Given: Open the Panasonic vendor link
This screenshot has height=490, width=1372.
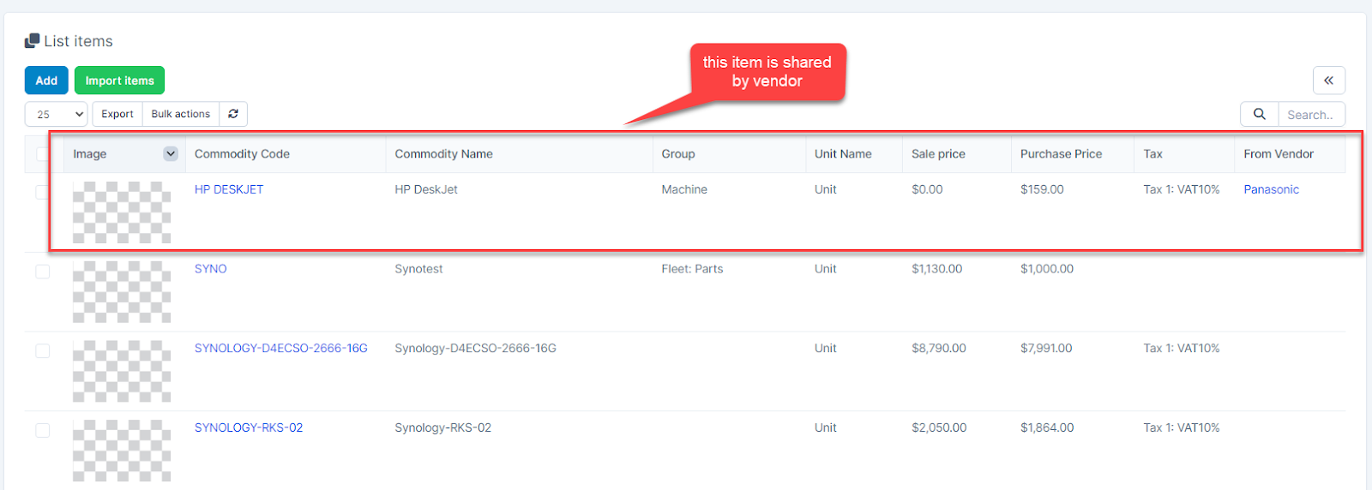Looking at the screenshot, I should 1271,189.
